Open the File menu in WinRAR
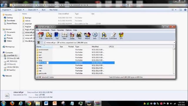The image size is (188, 106). [x=38, y=30]
